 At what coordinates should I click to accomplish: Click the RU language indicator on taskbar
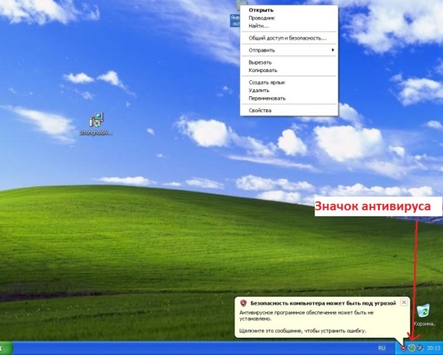pyautogui.click(x=382, y=348)
